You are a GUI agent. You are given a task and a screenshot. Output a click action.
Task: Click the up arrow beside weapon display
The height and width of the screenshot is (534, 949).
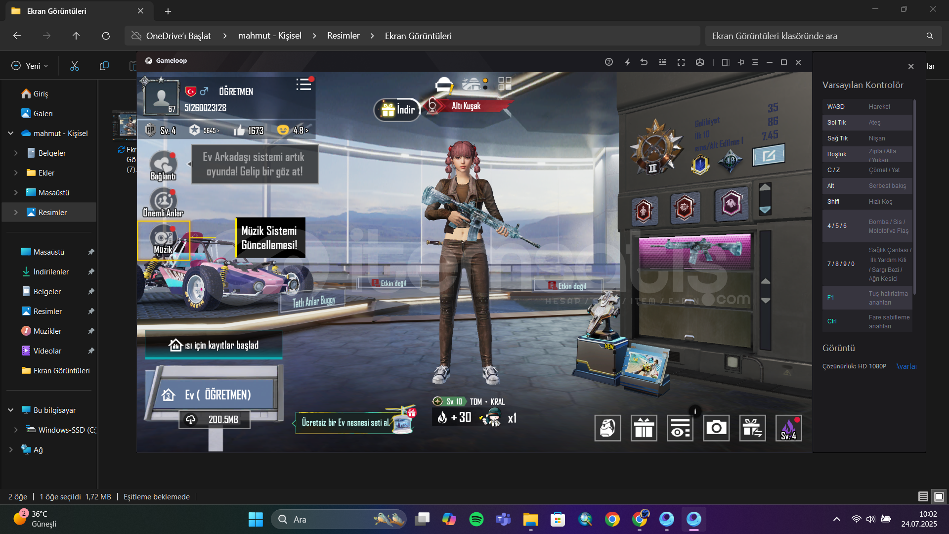click(765, 281)
